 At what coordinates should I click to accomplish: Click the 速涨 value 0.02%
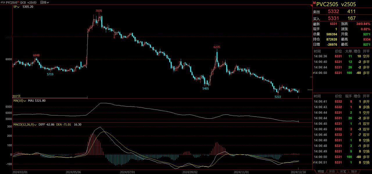click(x=366, y=29)
